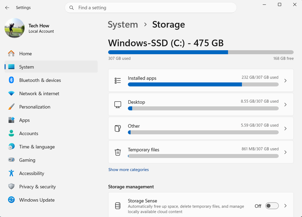Click the back arrow icon
Image resolution: width=302 pixels, height=217 pixels.
click(7, 8)
